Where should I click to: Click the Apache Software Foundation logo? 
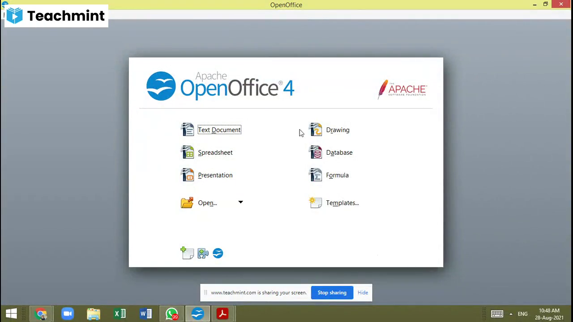402,89
